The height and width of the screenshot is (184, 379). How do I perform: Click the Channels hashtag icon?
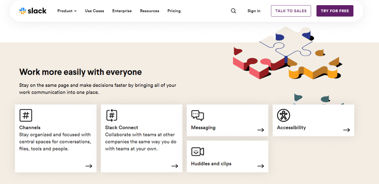click(x=26, y=115)
